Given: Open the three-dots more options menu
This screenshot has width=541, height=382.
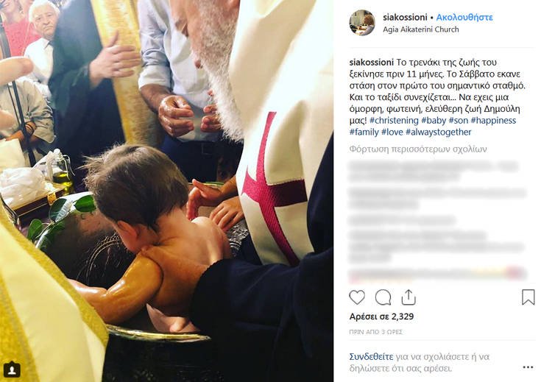Looking at the screenshot, I should tap(528, 367).
